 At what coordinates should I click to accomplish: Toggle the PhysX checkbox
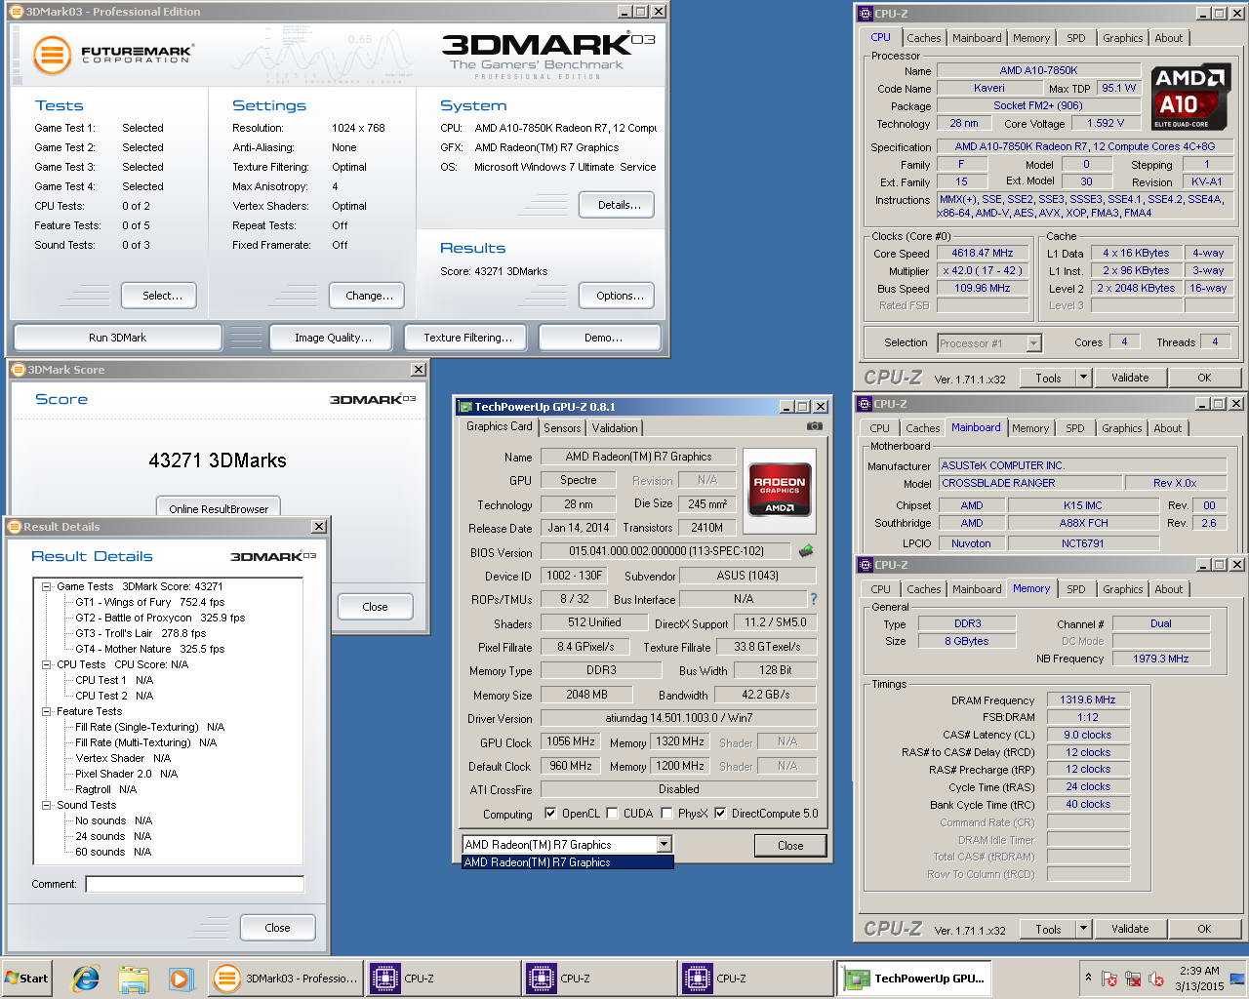(666, 813)
